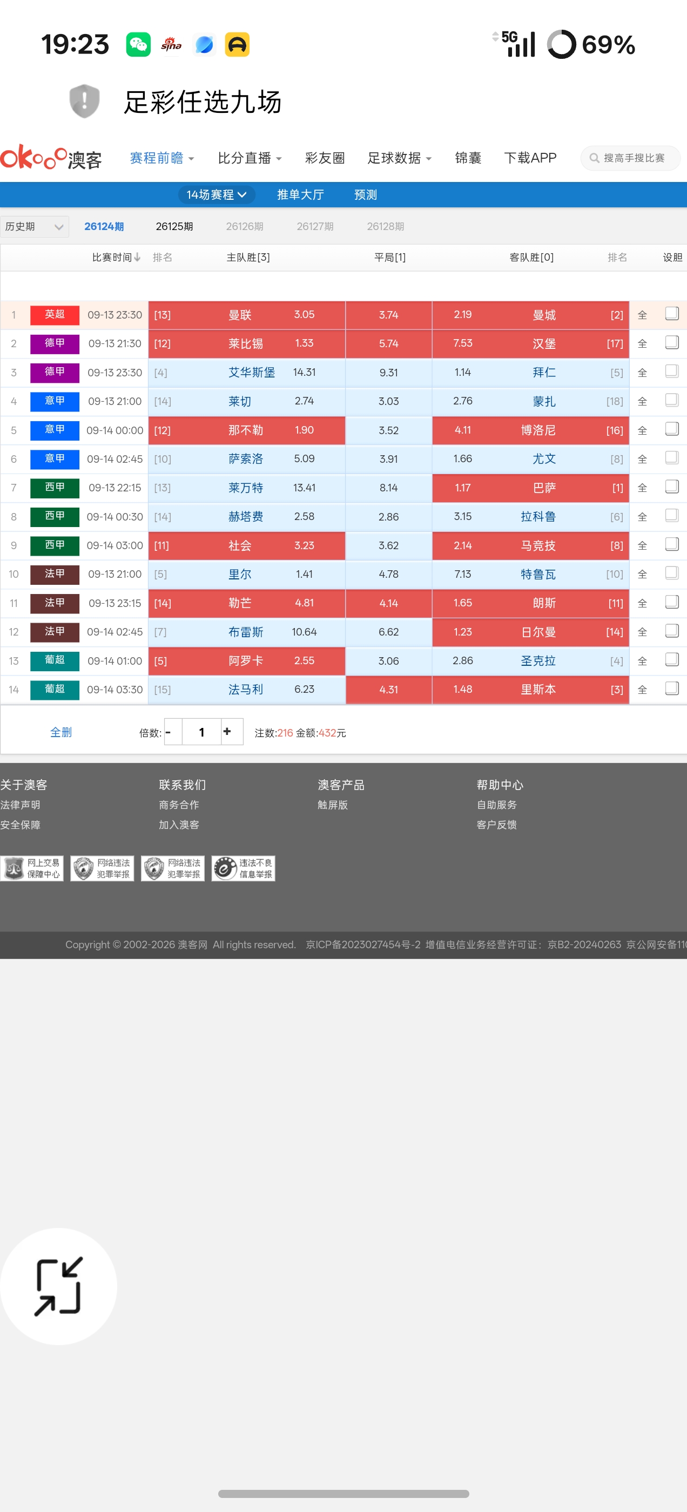The height and width of the screenshot is (1512, 687).
Task: Click the 倍数 number input field
Action: click(201, 731)
